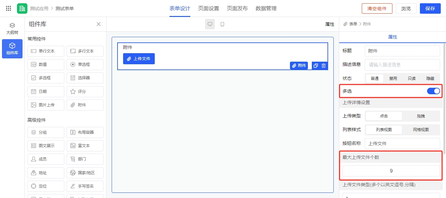Add an image upload (图片上传) control

(46, 105)
